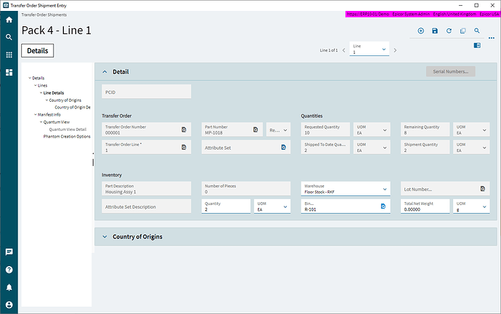Screen dimensions: 501x314
Task: Open Attribute Set search icon
Action: [x=283, y=147]
